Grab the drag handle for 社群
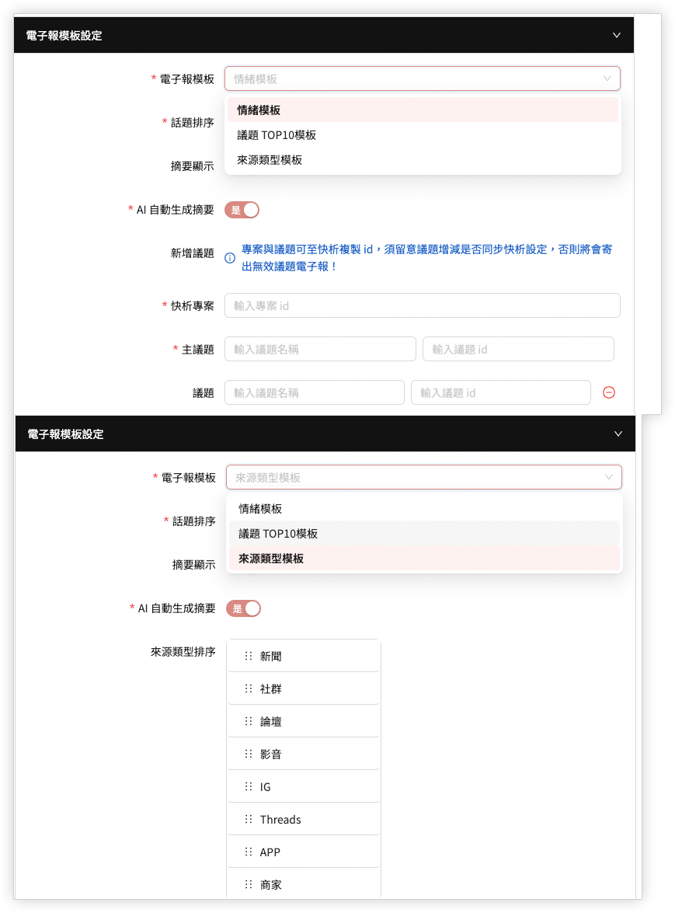This screenshot has width=675, height=913. [249, 688]
